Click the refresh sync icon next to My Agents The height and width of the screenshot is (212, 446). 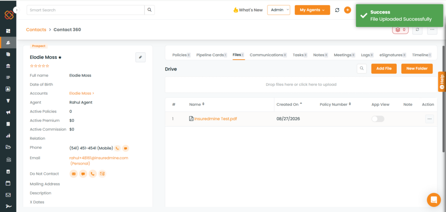(x=337, y=10)
